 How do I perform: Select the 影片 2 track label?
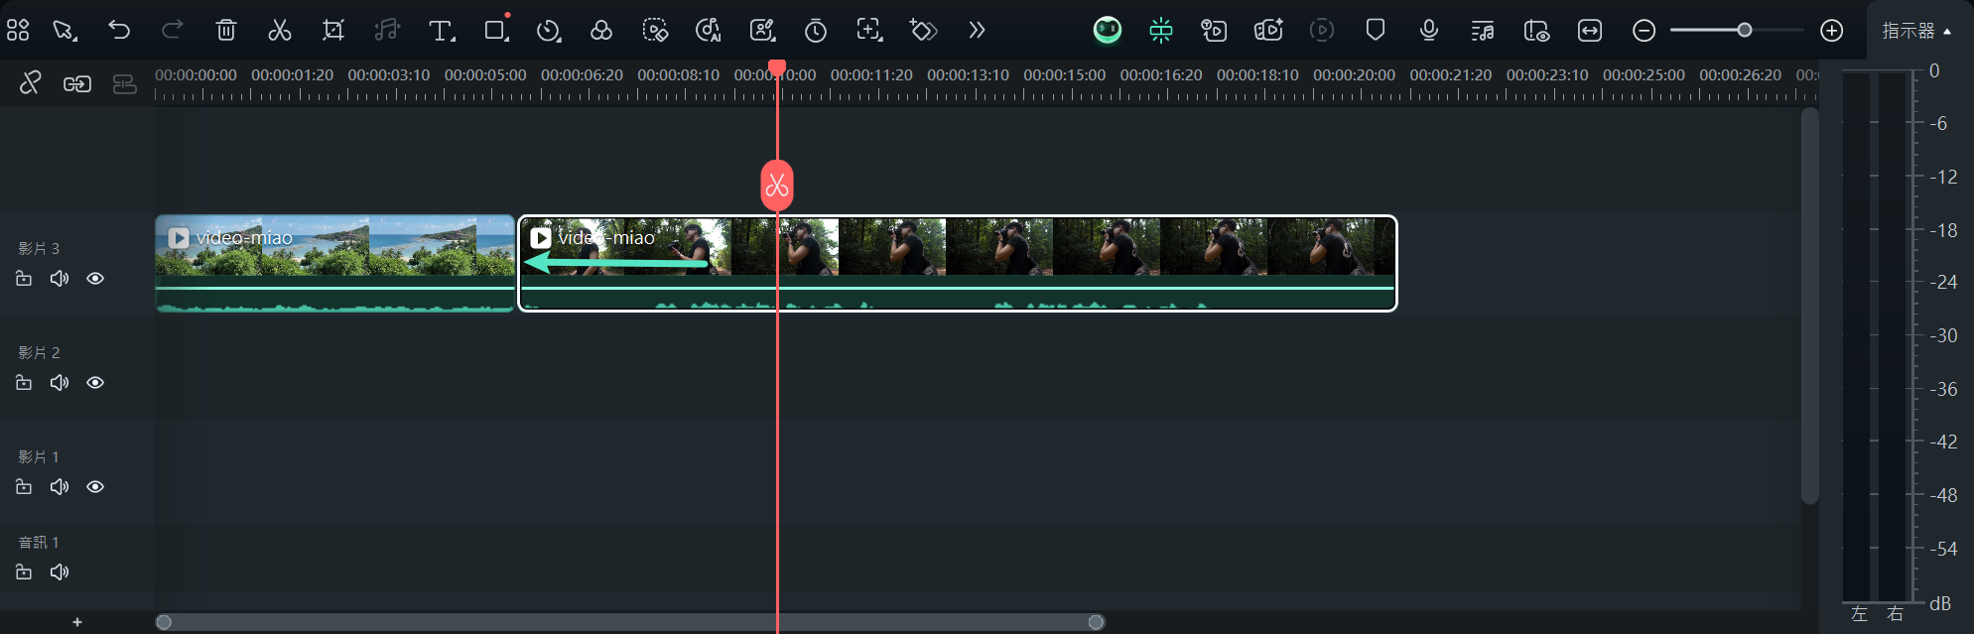(x=39, y=353)
